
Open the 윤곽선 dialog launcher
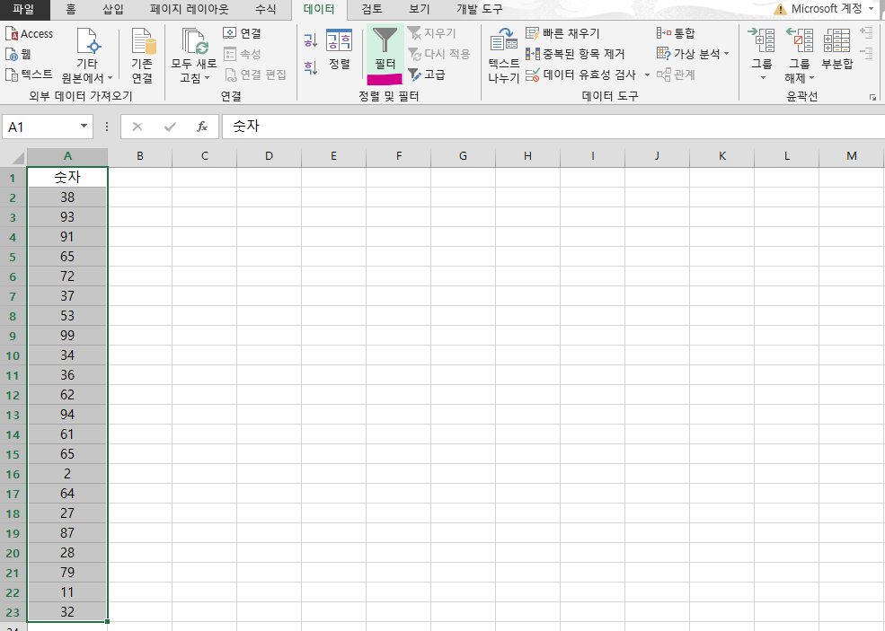click(873, 98)
